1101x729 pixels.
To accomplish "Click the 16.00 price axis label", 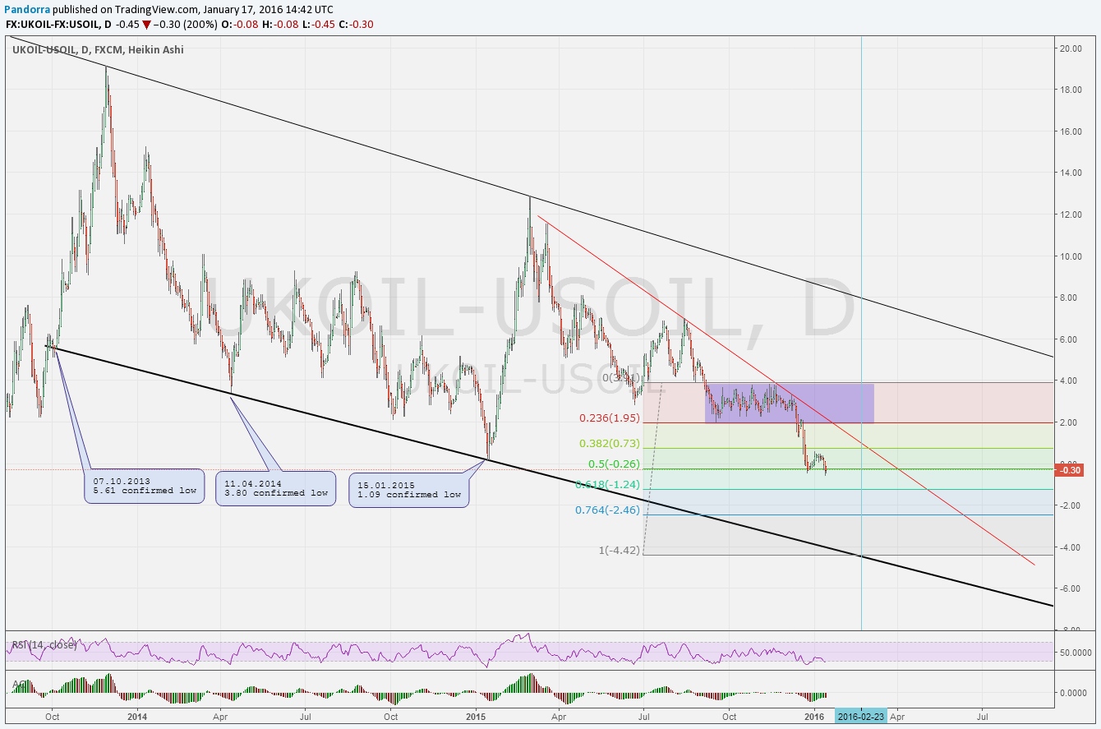I will (x=1070, y=131).
